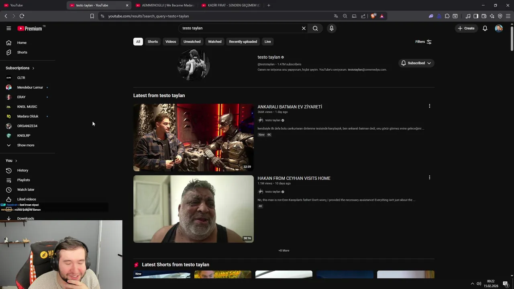514x289 pixels.
Task: Open the You section header
Action: click(x=11, y=161)
